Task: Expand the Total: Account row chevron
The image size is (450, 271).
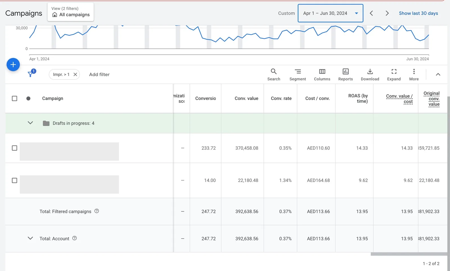Action: pyautogui.click(x=30, y=238)
